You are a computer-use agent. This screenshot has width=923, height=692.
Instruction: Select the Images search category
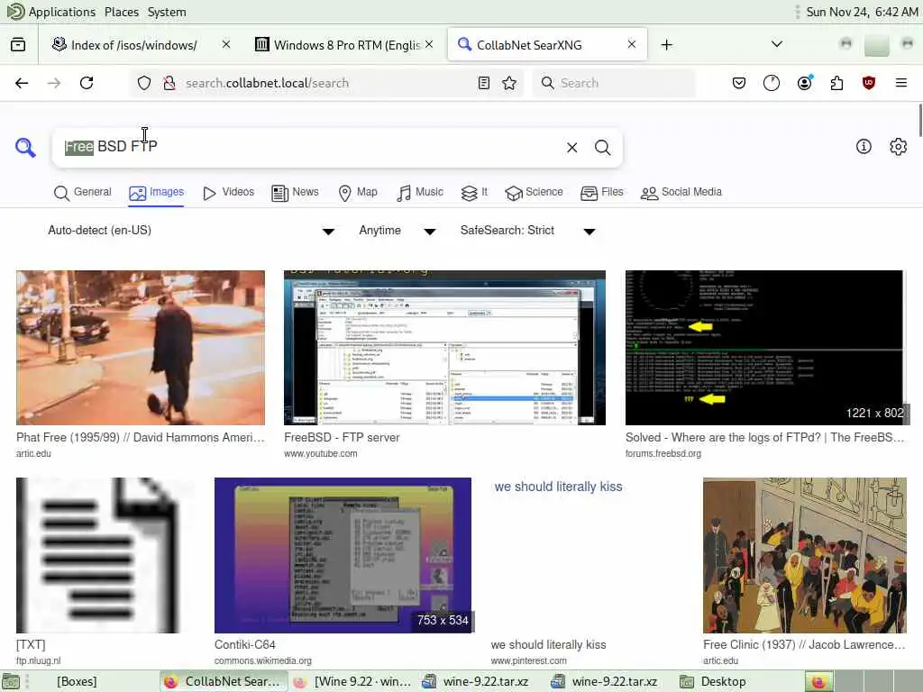click(157, 193)
